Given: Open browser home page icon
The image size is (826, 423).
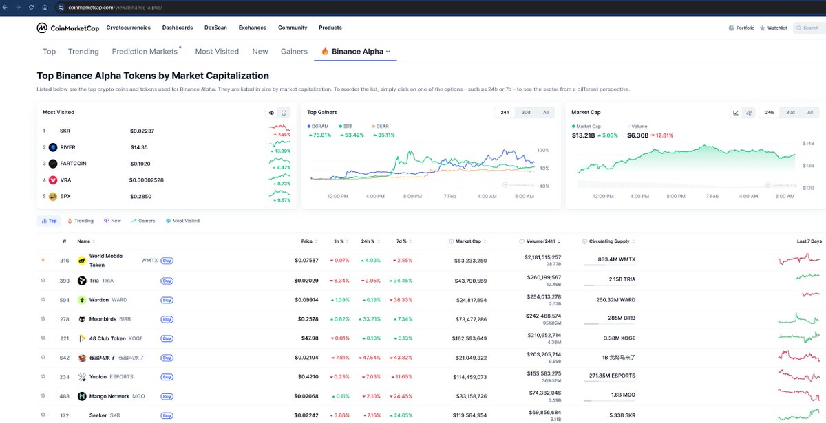Looking at the screenshot, I should [x=45, y=7].
